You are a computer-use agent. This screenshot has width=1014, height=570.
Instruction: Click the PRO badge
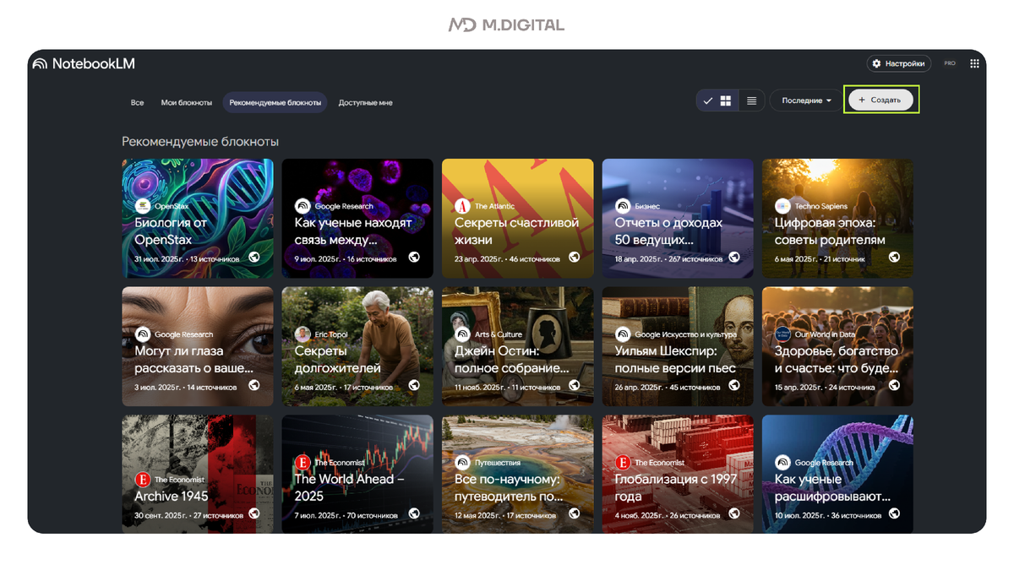click(950, 63)
